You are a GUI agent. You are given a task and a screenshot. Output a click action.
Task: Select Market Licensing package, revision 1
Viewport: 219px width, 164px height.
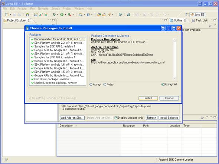(x=58, y=83)
